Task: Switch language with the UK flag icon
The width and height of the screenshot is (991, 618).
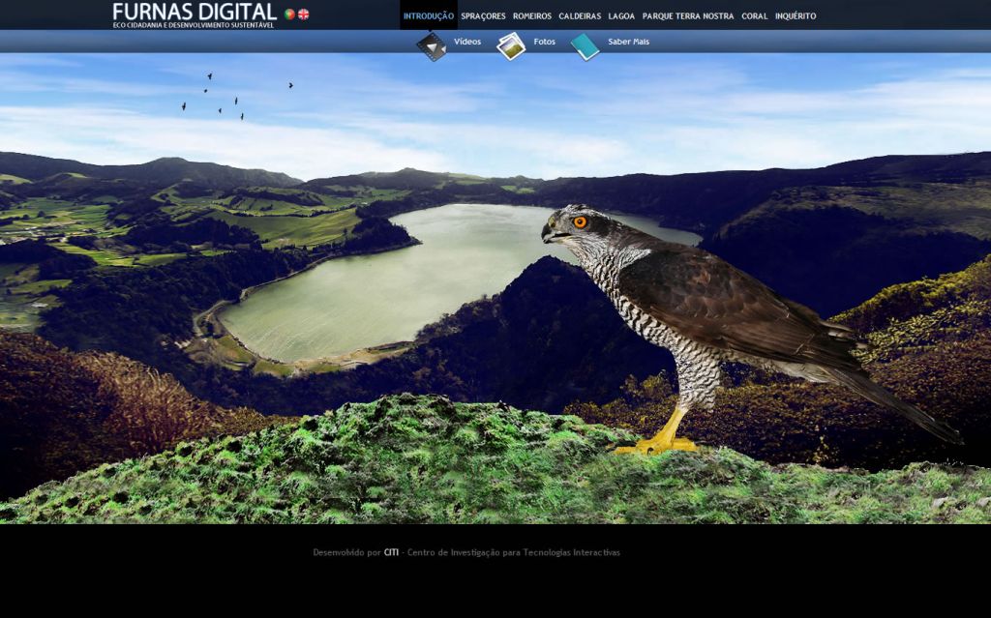Action: (304, 15)
